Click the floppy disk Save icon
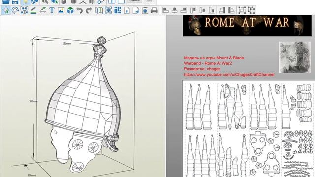The height and width of the screenshot is (177, 315). [x=15, y=2]
